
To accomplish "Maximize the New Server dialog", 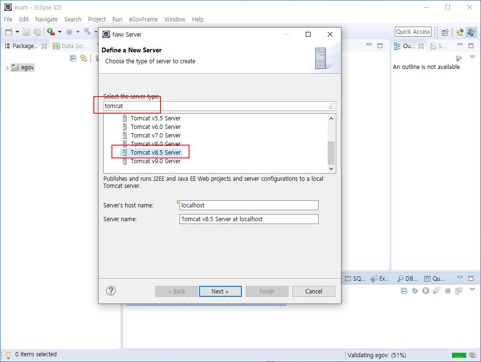I will [x=308, y=34].
